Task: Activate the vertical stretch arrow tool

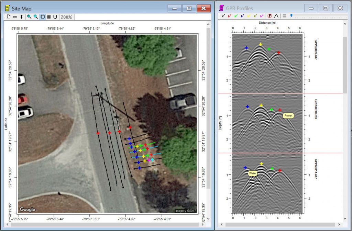Action: point(21,16)
